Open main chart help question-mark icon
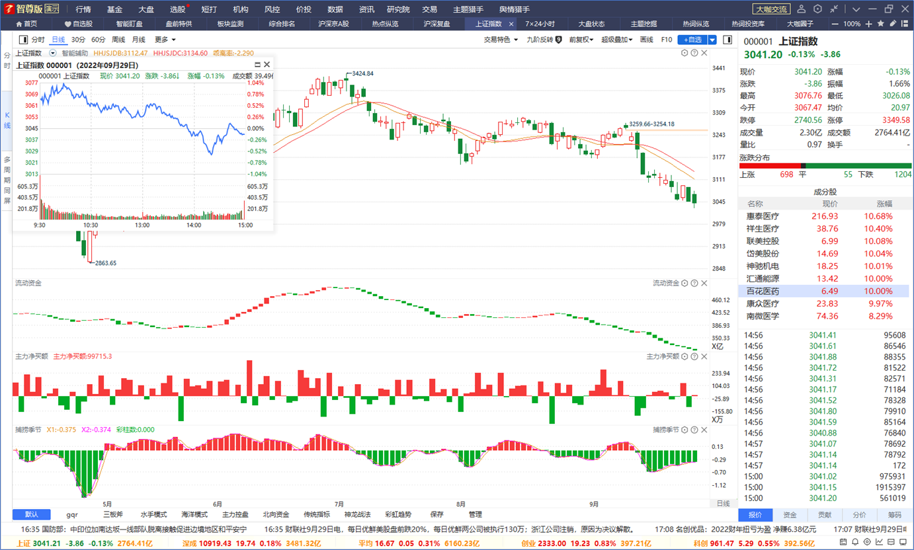The width and height of the screenshot is (914, 550). pos(694,53)
